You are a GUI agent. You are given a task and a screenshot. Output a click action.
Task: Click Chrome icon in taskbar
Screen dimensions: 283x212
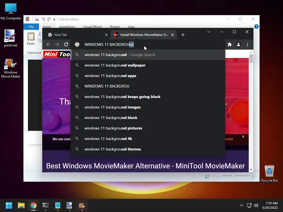pyautogui.click(x=33, y=205)
